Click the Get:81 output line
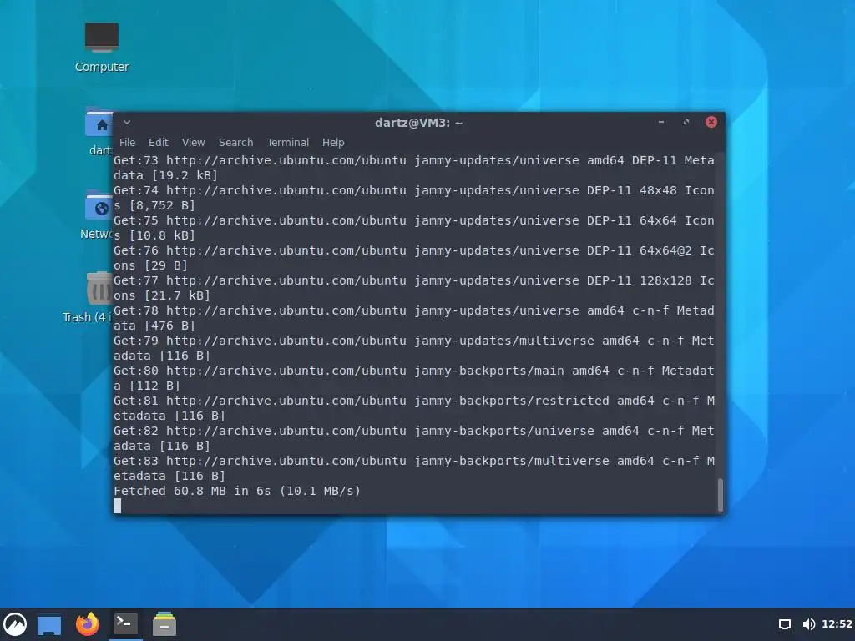 click(414, 407)
